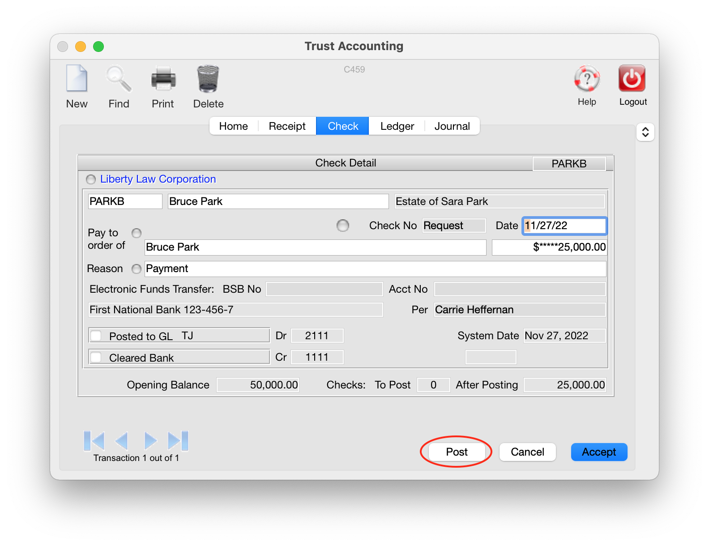Go to the first transaction record
This screenshot has height=546, width=709.
(x=94, y=441)
